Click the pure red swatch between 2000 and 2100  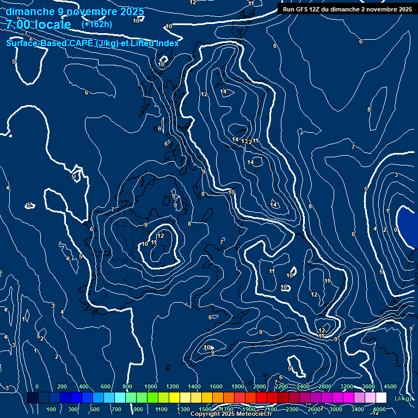[261, 397]
